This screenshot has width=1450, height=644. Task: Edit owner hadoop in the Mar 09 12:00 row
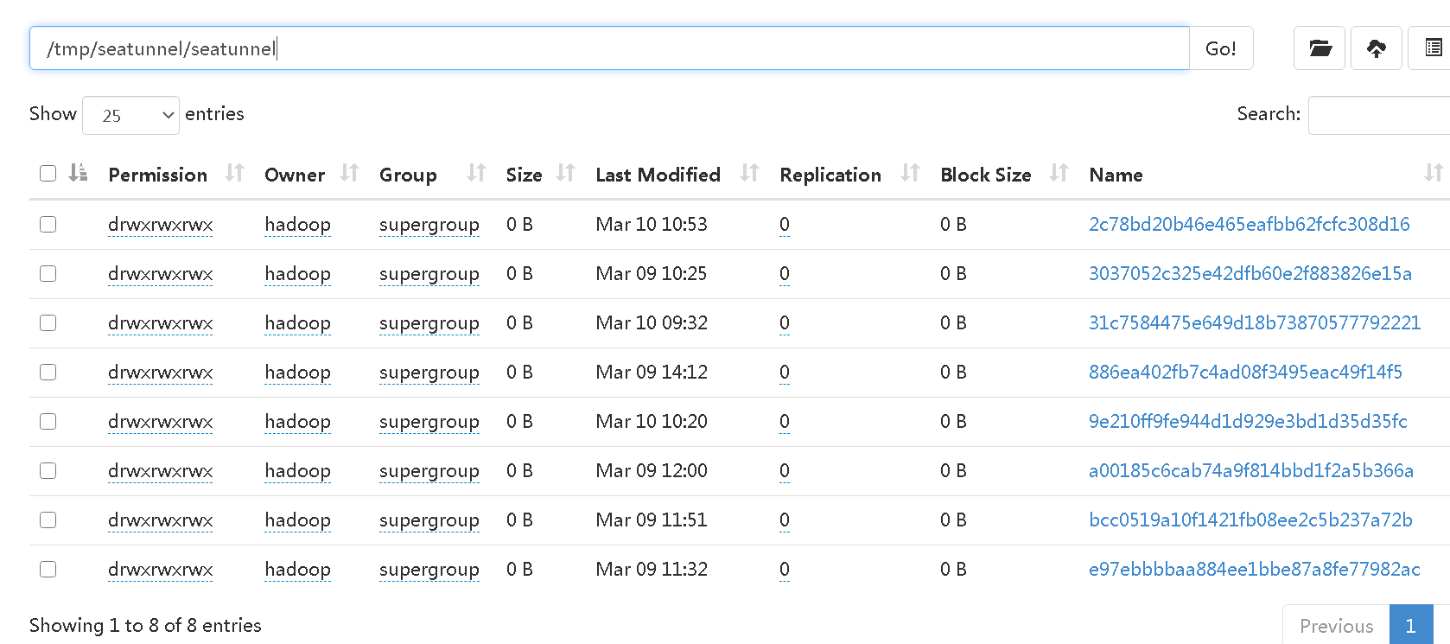(297, 470)
